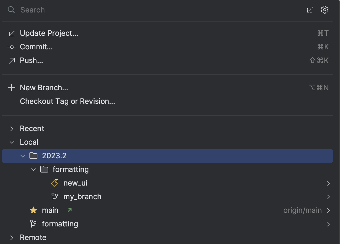Screen dimensions: 340x244
Task: Click the Push arrow icon
Action: pyautogui.click(x=11, y=60)
